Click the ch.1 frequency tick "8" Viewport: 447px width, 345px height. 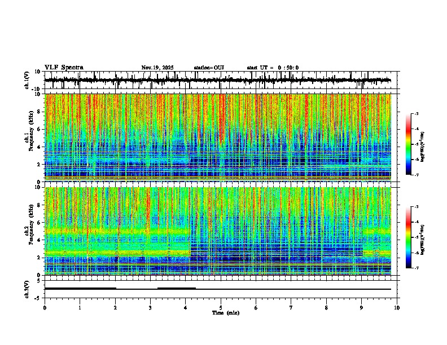click(39, 112)
